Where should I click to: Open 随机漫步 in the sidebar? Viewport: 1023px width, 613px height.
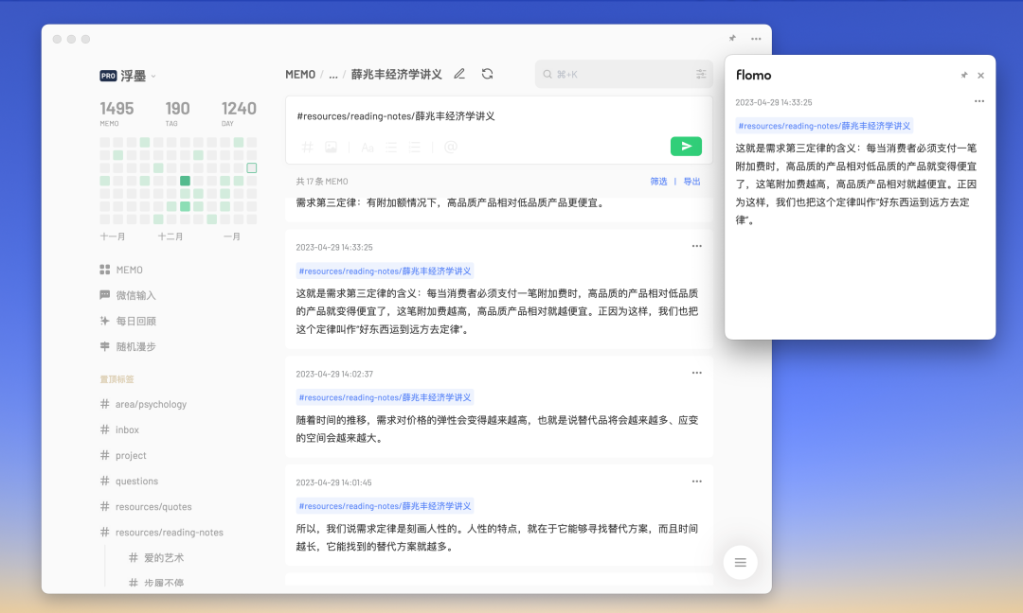[128, 346]
